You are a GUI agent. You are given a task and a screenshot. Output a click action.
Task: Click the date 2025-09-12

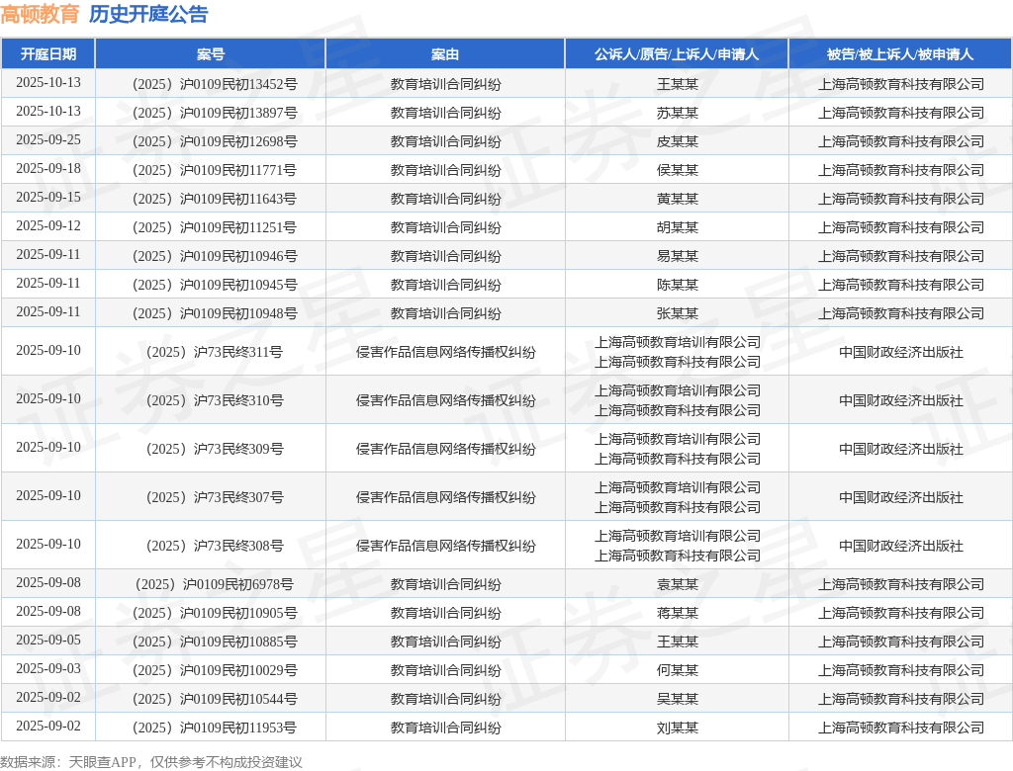[48, 225]
